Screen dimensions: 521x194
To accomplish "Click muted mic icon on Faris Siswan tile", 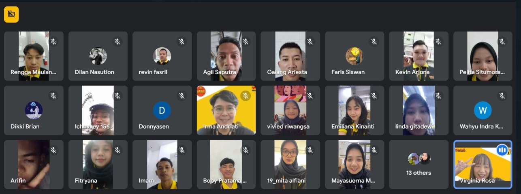I will pos(374,42).
